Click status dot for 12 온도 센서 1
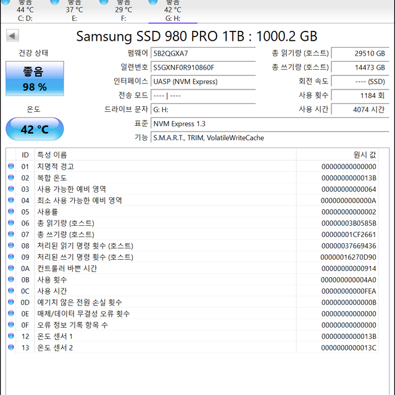Image resolution: width=395 pixels, height=395 pixels. pos(11,336)
